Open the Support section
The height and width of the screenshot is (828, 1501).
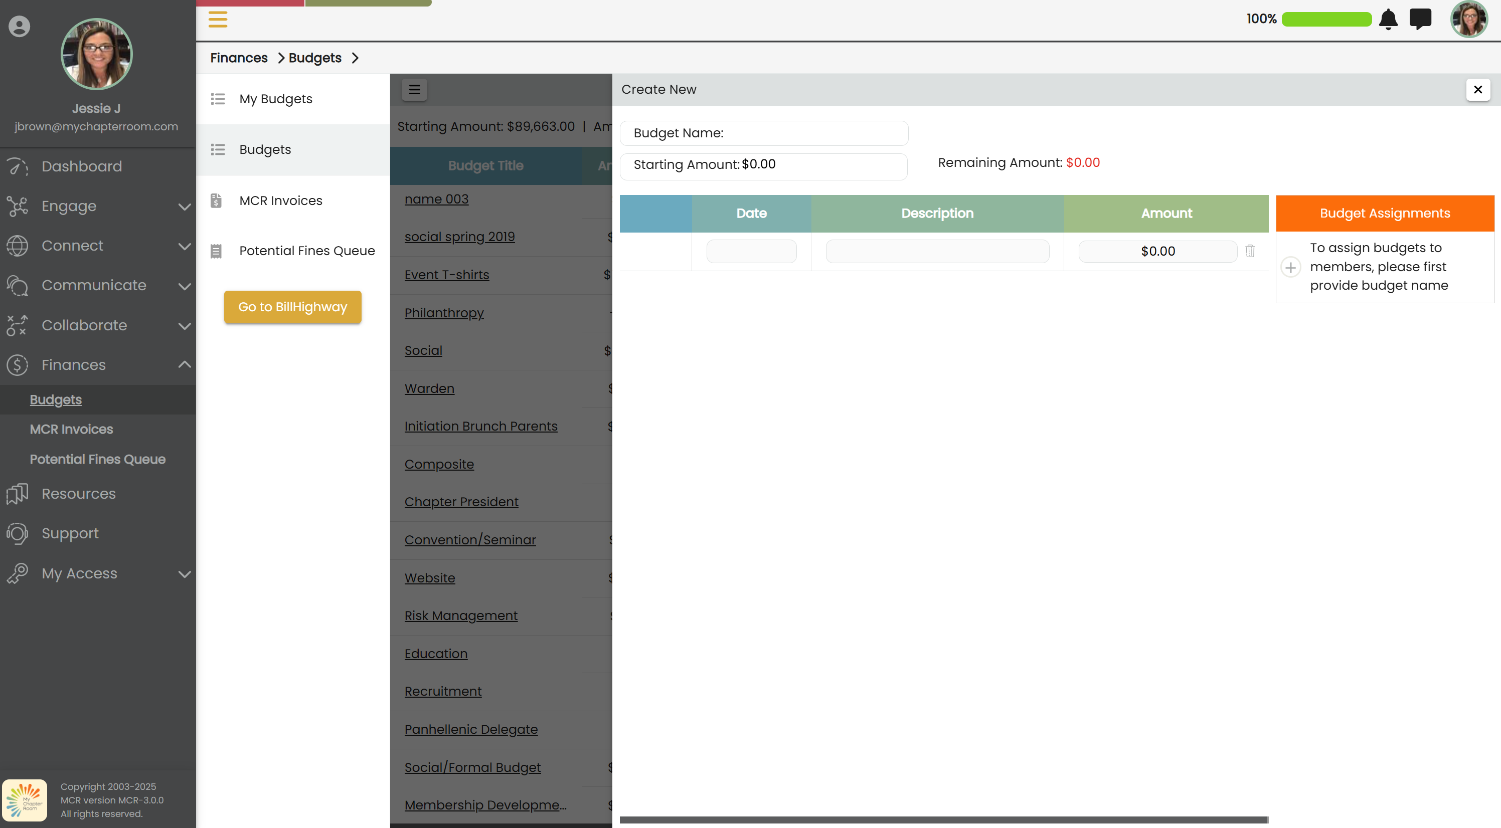(70, 533)
